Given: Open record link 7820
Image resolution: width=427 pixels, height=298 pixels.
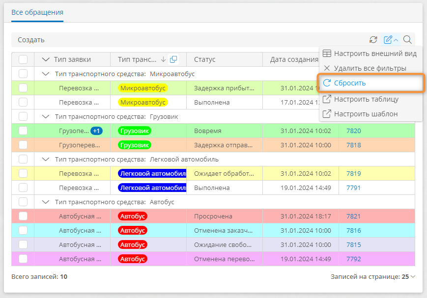Looking at the screenshot, I should (353, 131).
